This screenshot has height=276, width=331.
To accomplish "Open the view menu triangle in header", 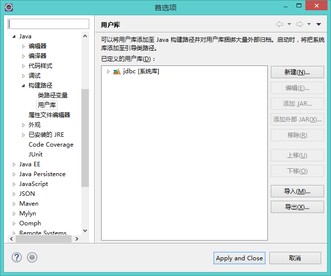I will [x=319, y=25].
